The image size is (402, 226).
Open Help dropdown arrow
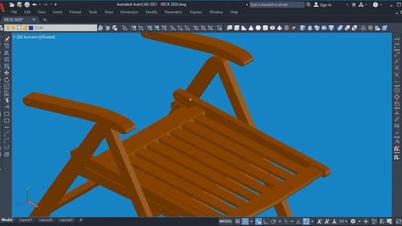381,4
